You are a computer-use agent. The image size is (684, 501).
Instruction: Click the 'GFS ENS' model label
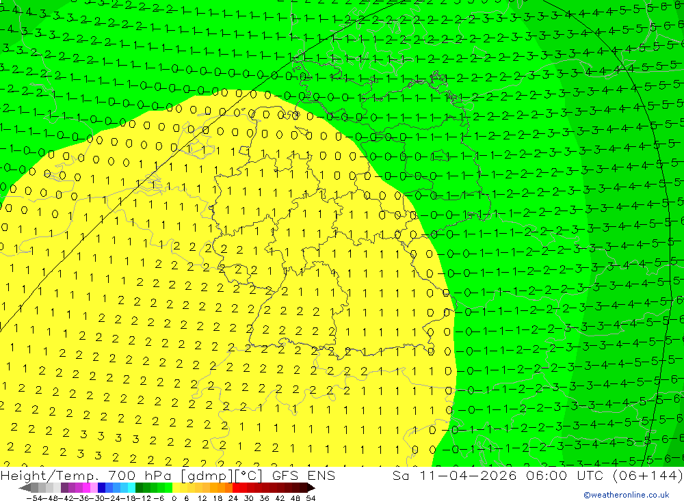pos(304,475)
